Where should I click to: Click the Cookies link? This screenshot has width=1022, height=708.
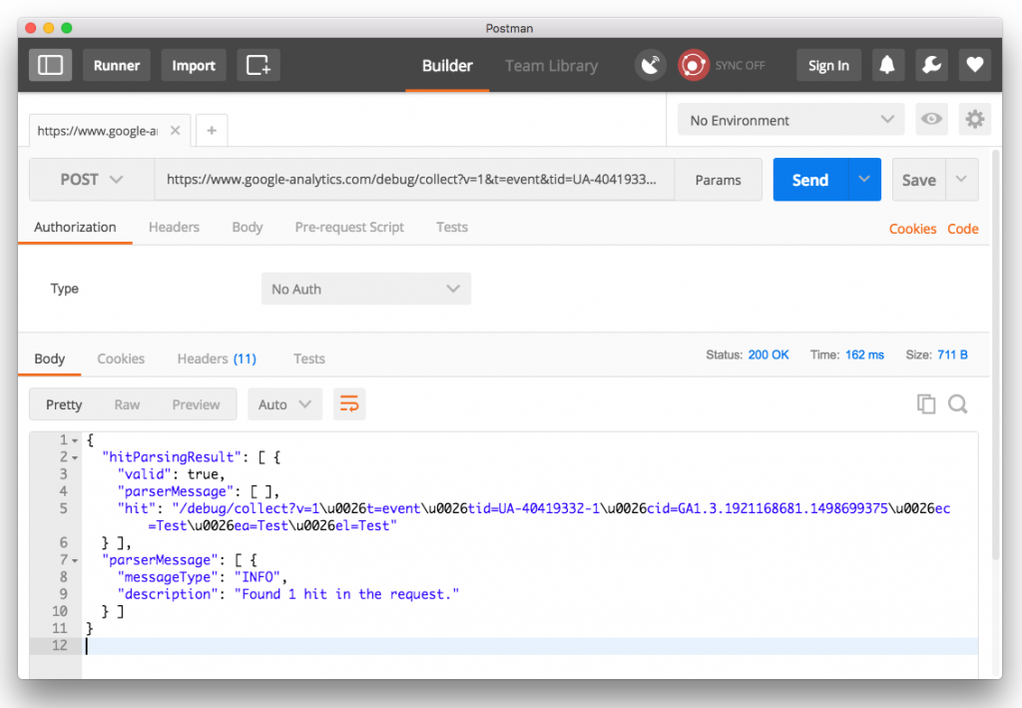pos(912,229)
